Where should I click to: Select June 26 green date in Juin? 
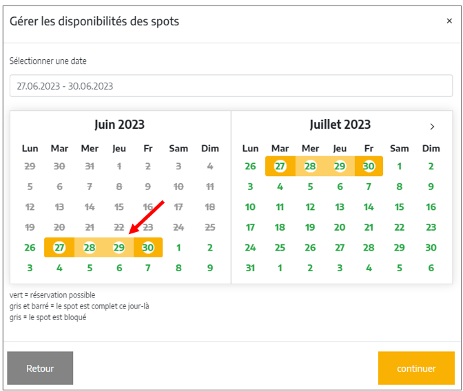pyautogui.click(x=30, y=247)
